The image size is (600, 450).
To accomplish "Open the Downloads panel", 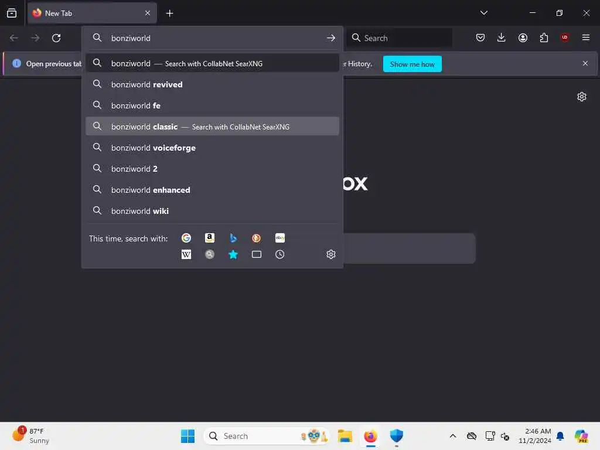I will (x=502, y=37).
